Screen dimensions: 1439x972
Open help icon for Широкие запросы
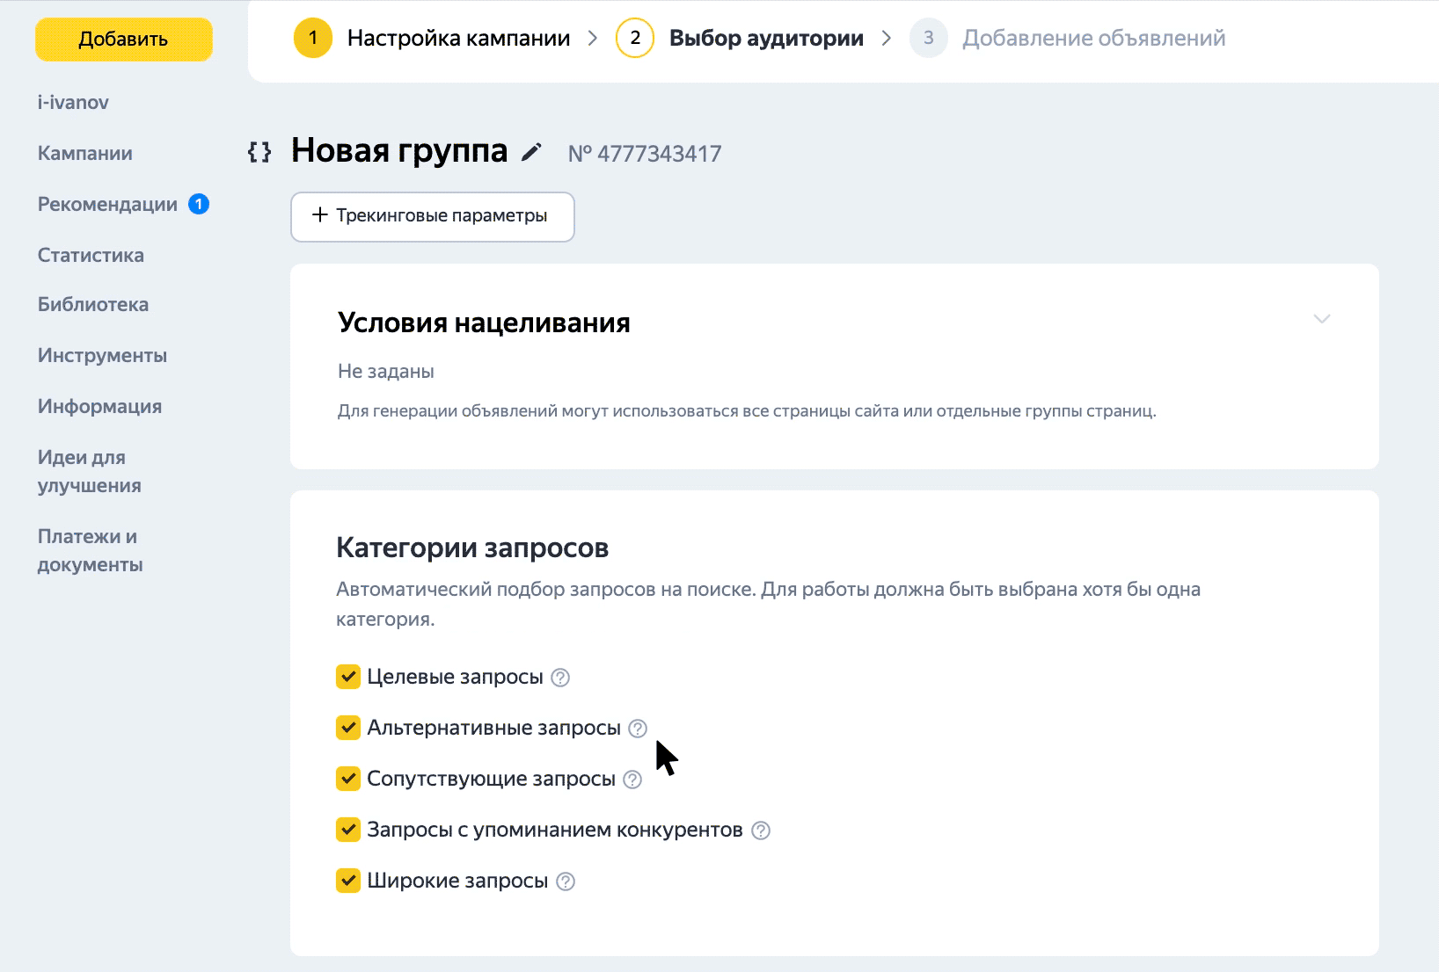click(x=566, y=881)
